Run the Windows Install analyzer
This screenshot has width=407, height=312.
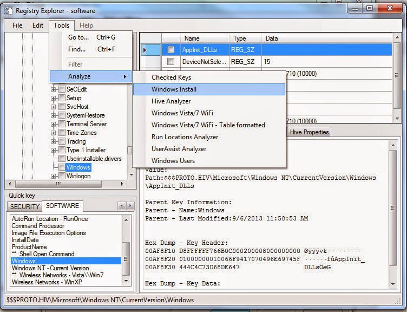click(x=209, y=89)
